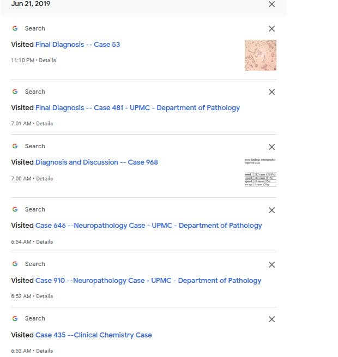Open the Case 968 table thumbnail

(x=261, y=173)
